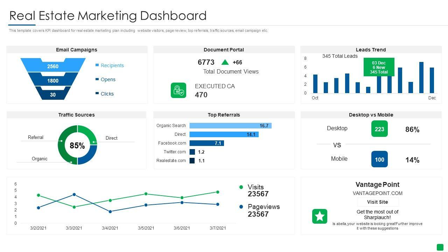Click the Pageviews data point on 3/3/2021
The width and height of the screenshot is (448, 252).
[74, 195]
